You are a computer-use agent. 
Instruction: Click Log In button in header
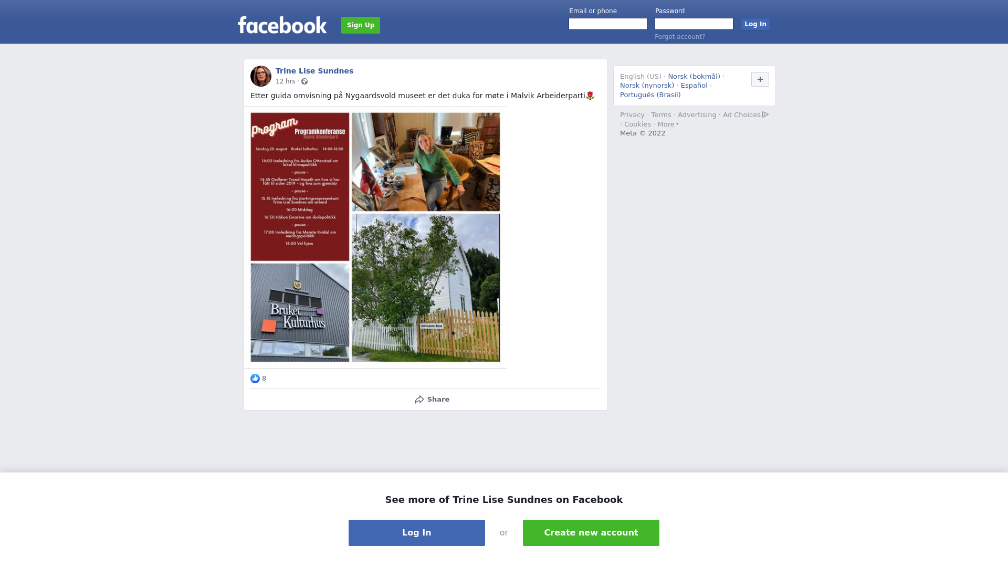(755, 24)
